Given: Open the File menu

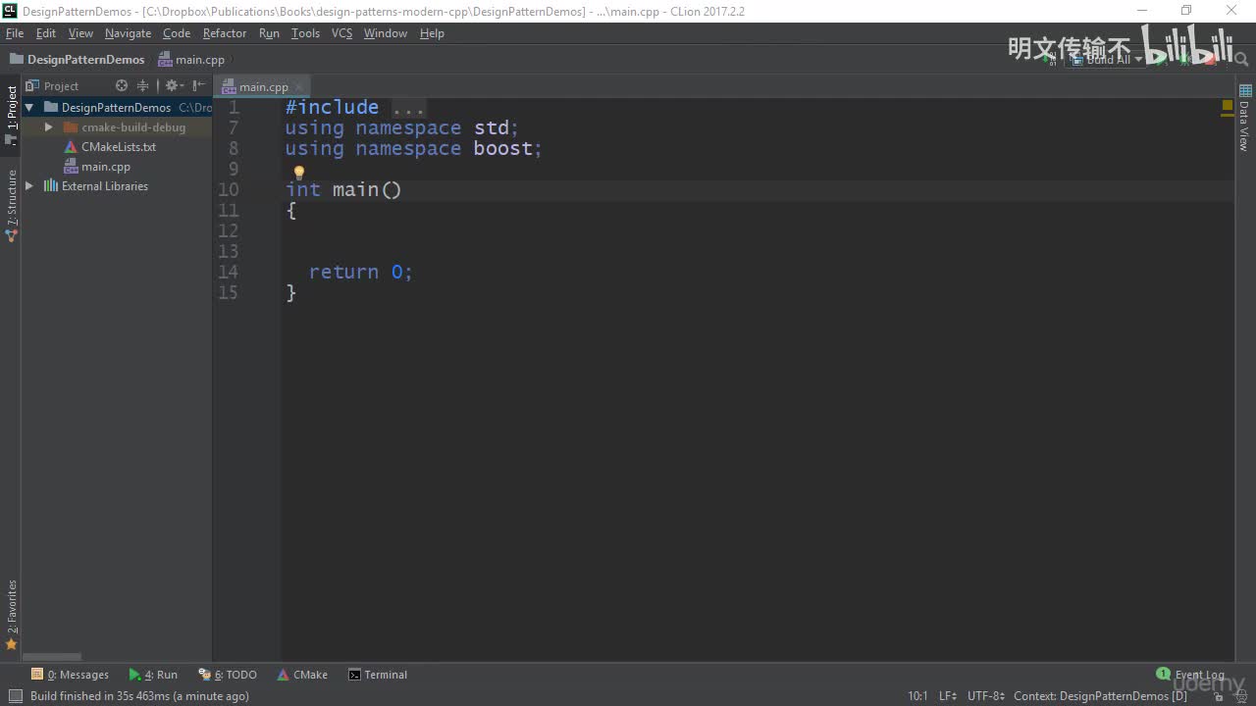Looking at the screenshot, I should point(14,33).
